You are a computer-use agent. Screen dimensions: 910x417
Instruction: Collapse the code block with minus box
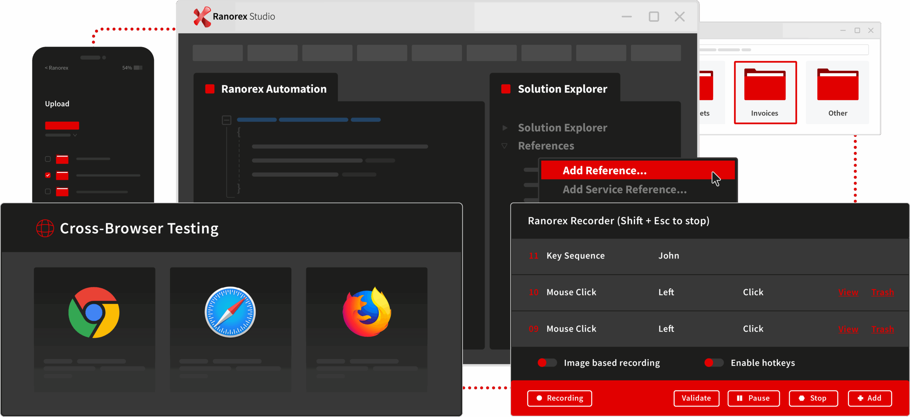(x=226, y=120)
